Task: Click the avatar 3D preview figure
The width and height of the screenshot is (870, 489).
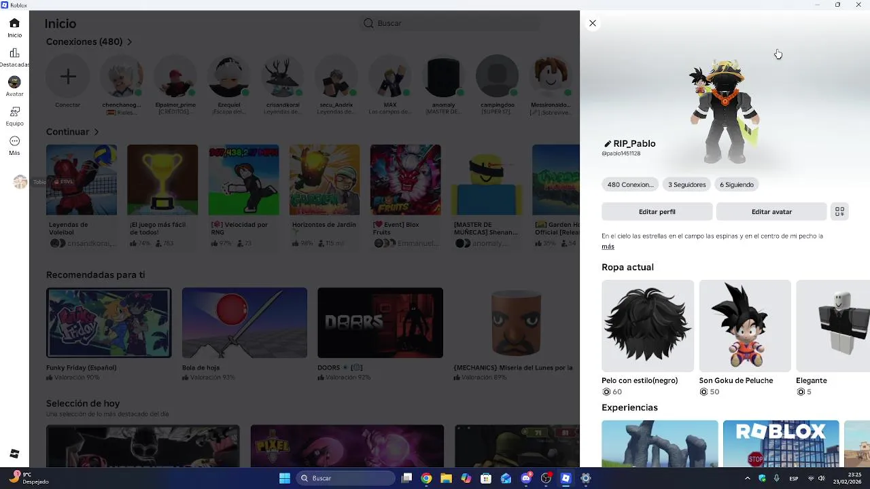Action: tap(724, 111)
